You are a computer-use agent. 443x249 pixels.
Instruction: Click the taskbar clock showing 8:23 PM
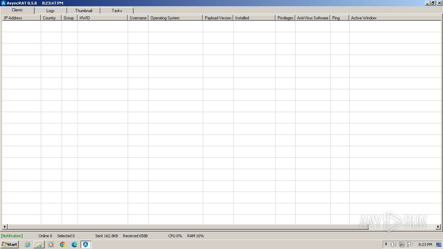425,245
